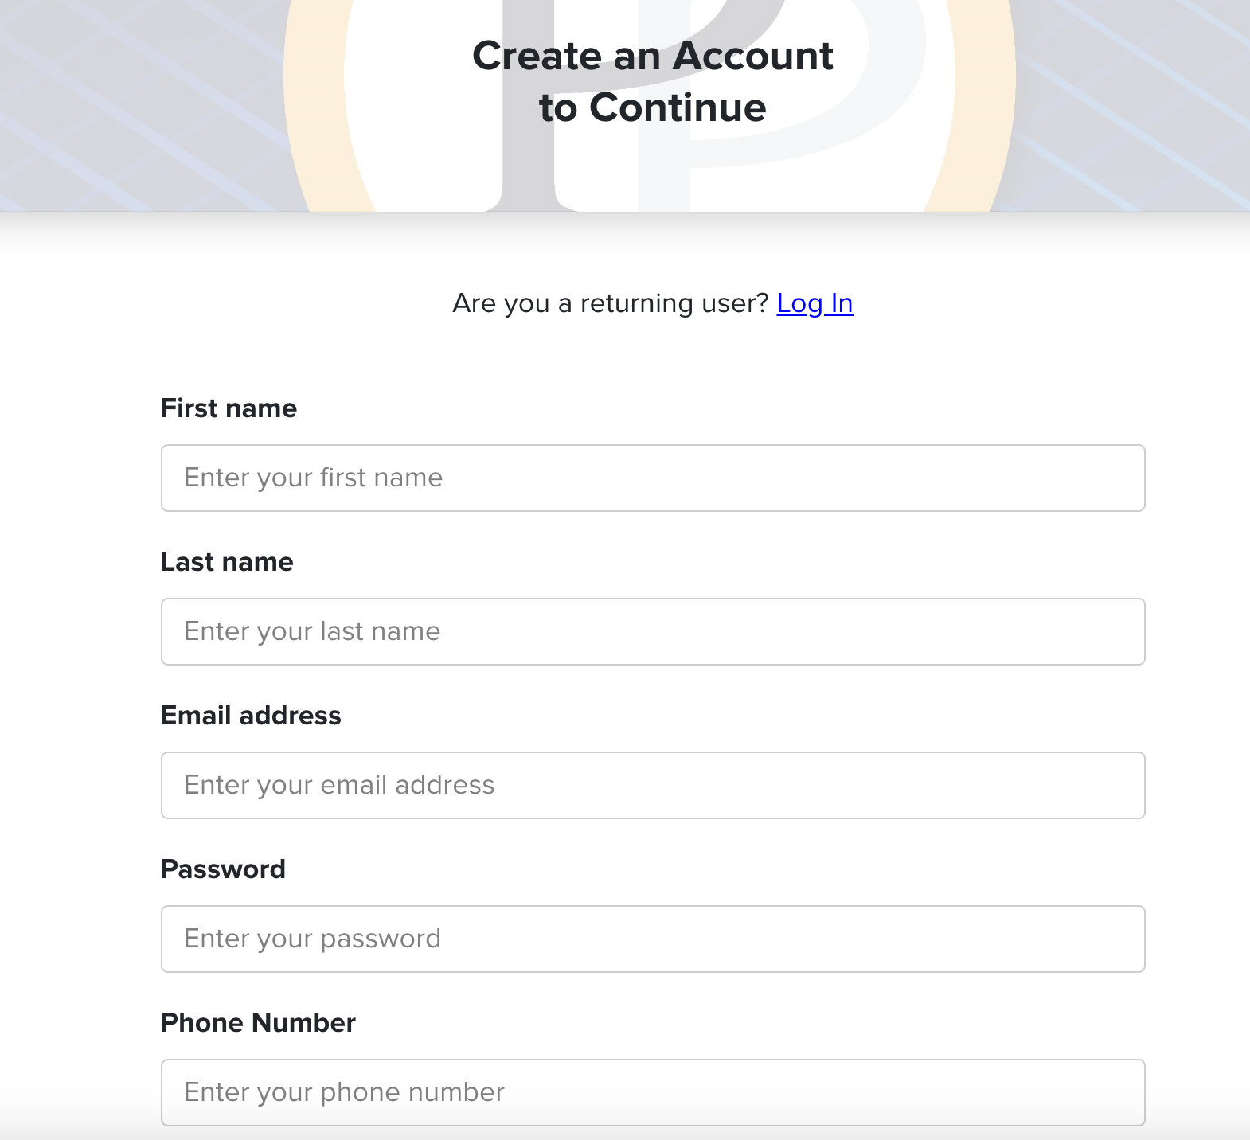Focus the Phone Number input box
The height and width of the screenshot is (1140, 1250).
tap(653, 1092)
